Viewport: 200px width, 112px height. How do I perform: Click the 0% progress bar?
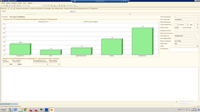pos(130,14)
